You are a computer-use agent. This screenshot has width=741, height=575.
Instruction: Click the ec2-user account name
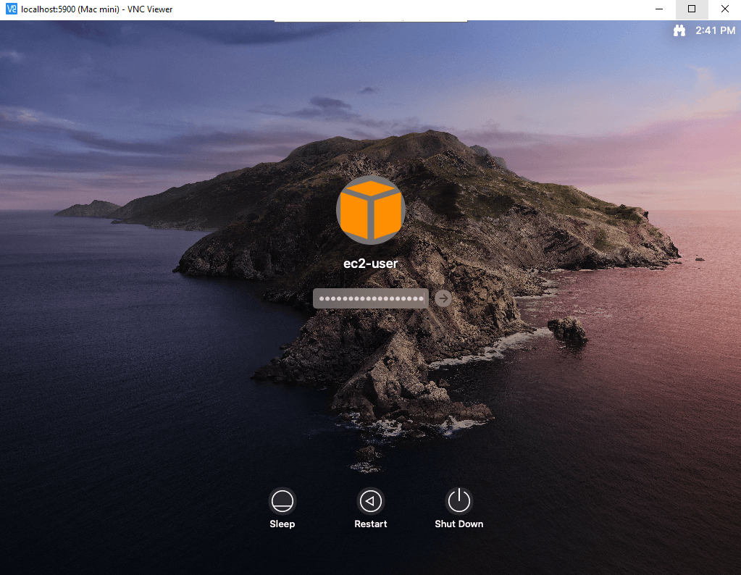[x=370, y=264]
